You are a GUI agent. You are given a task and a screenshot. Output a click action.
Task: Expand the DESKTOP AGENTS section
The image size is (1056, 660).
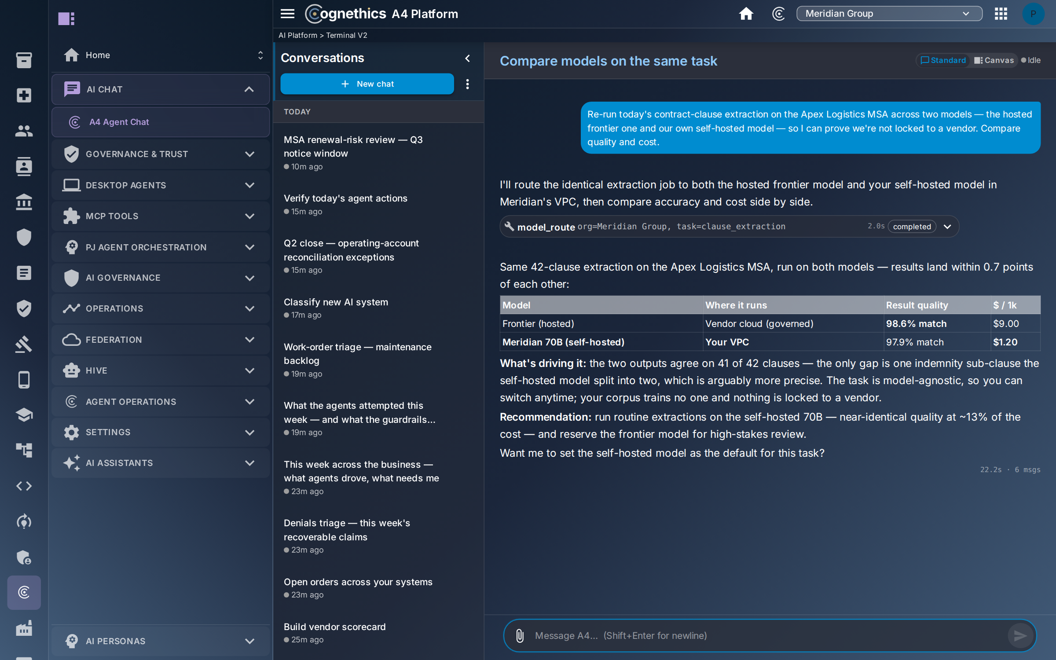point(161,185)
